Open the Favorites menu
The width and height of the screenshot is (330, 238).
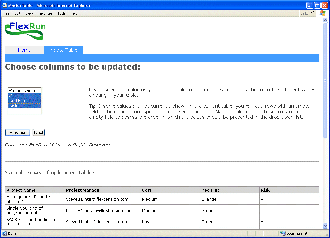click(45, 13)
